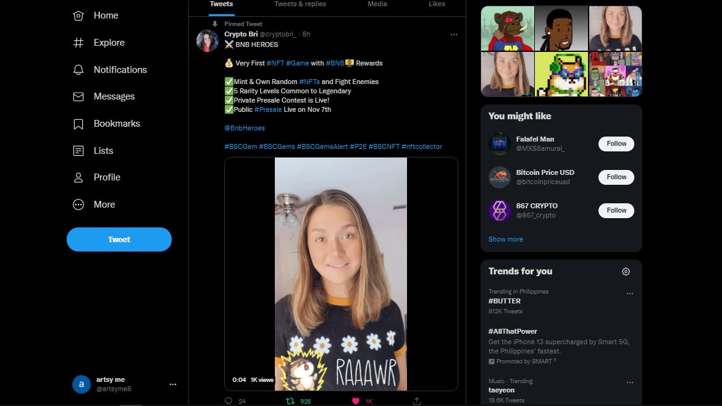Open the red bear media thumbnail

(x=508, y=28)
